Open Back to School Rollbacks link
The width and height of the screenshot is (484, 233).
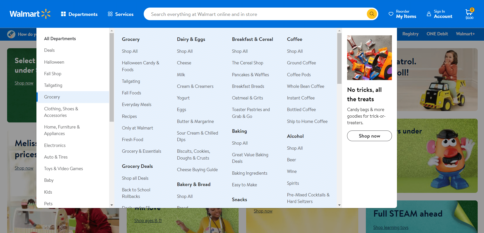136,193
